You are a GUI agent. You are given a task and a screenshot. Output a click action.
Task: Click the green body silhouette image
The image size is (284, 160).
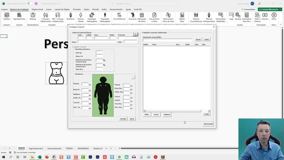103,95
